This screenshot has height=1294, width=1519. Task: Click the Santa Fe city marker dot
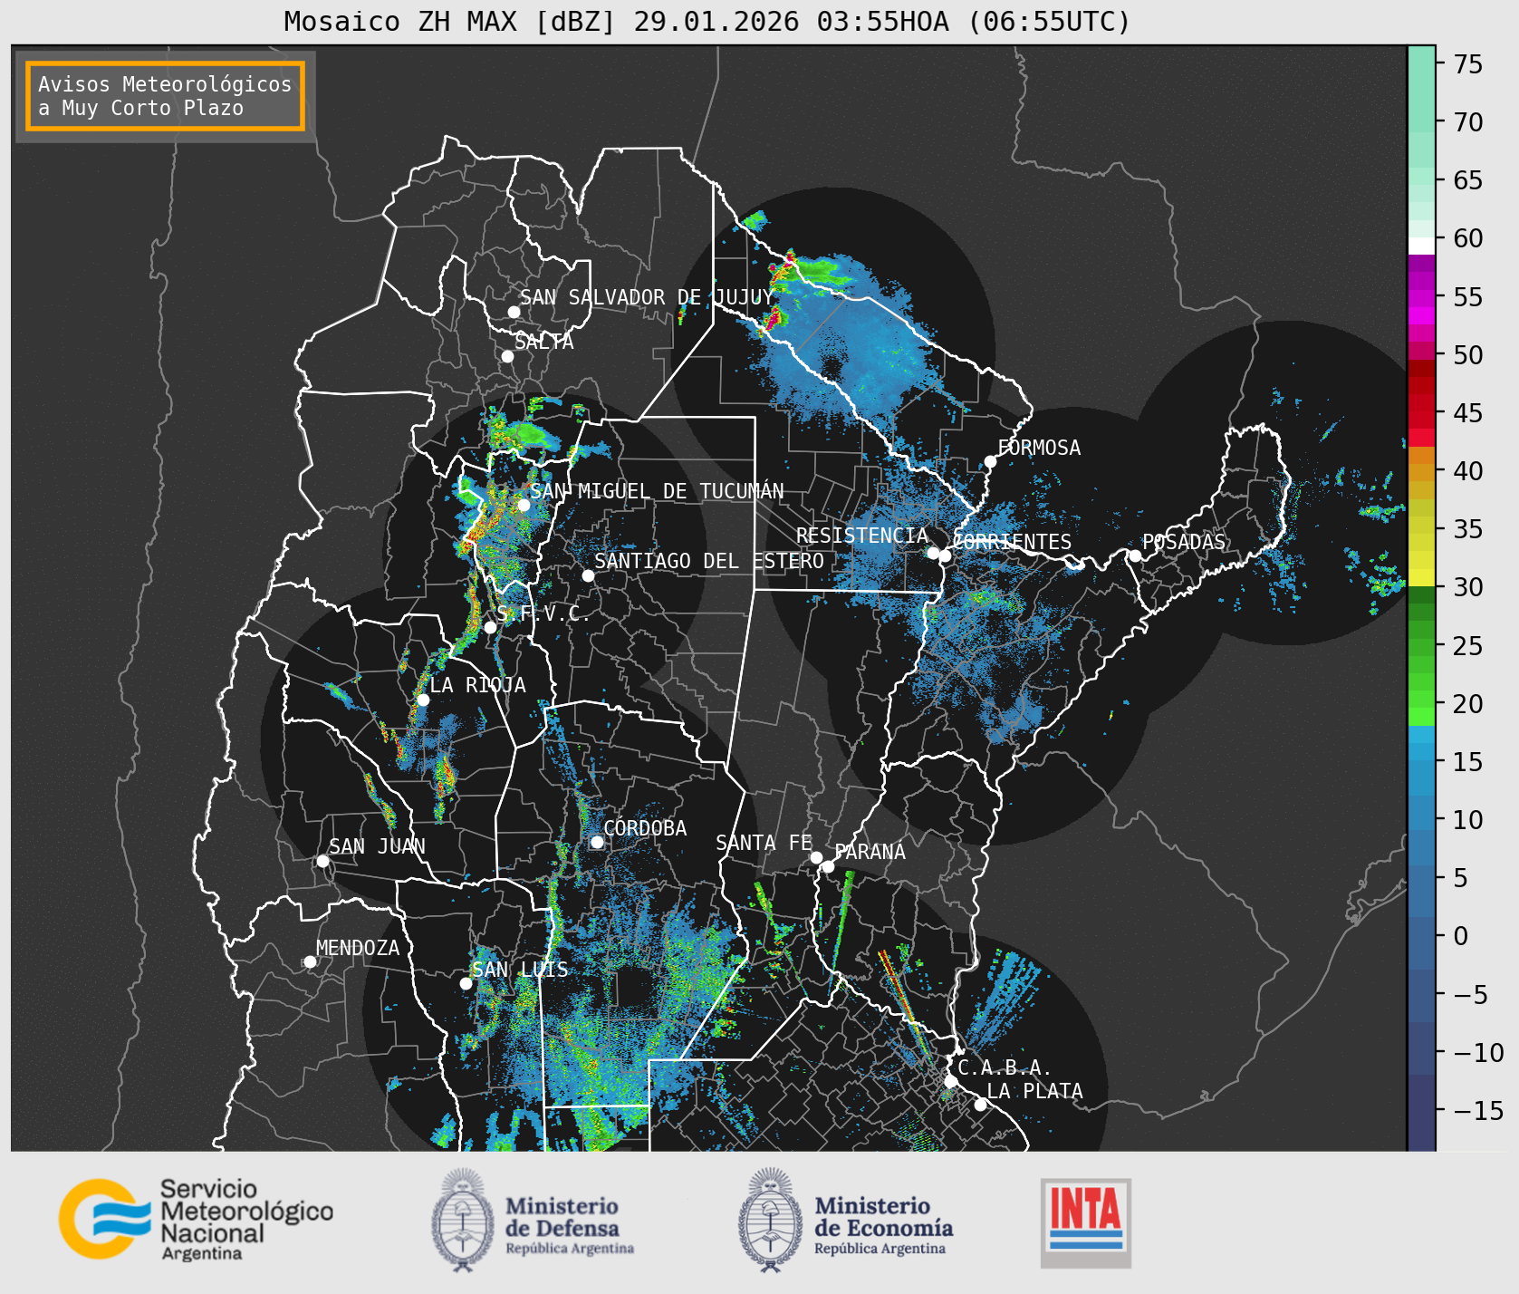click(816, 857)
